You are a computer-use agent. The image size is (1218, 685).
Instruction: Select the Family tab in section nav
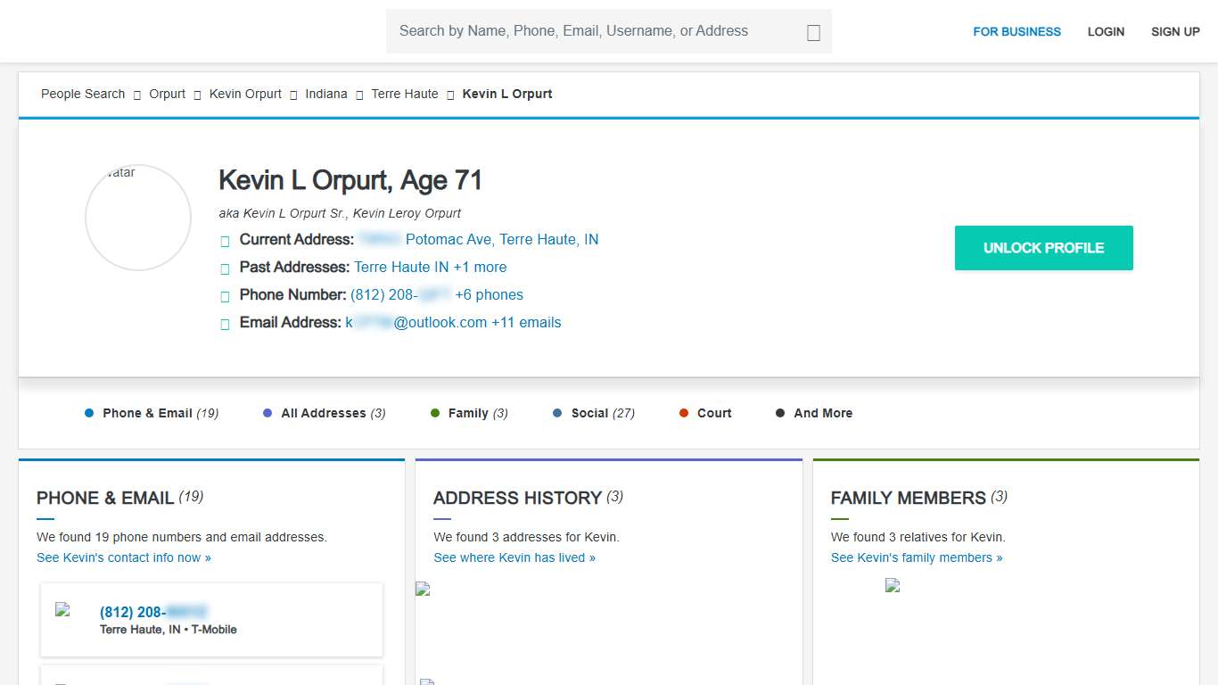(x=469, y=413)
